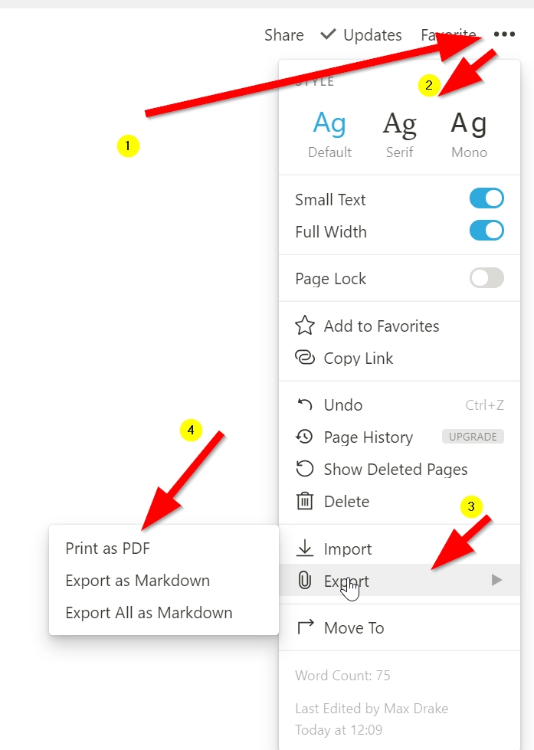Click the star icon for Add to Favorites
The height and width of the screenshot is (750, 534).
[305, 326]
